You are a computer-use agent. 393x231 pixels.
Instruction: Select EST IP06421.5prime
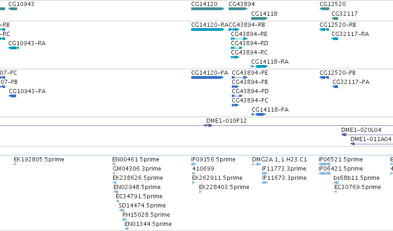[x=341, y=169]
